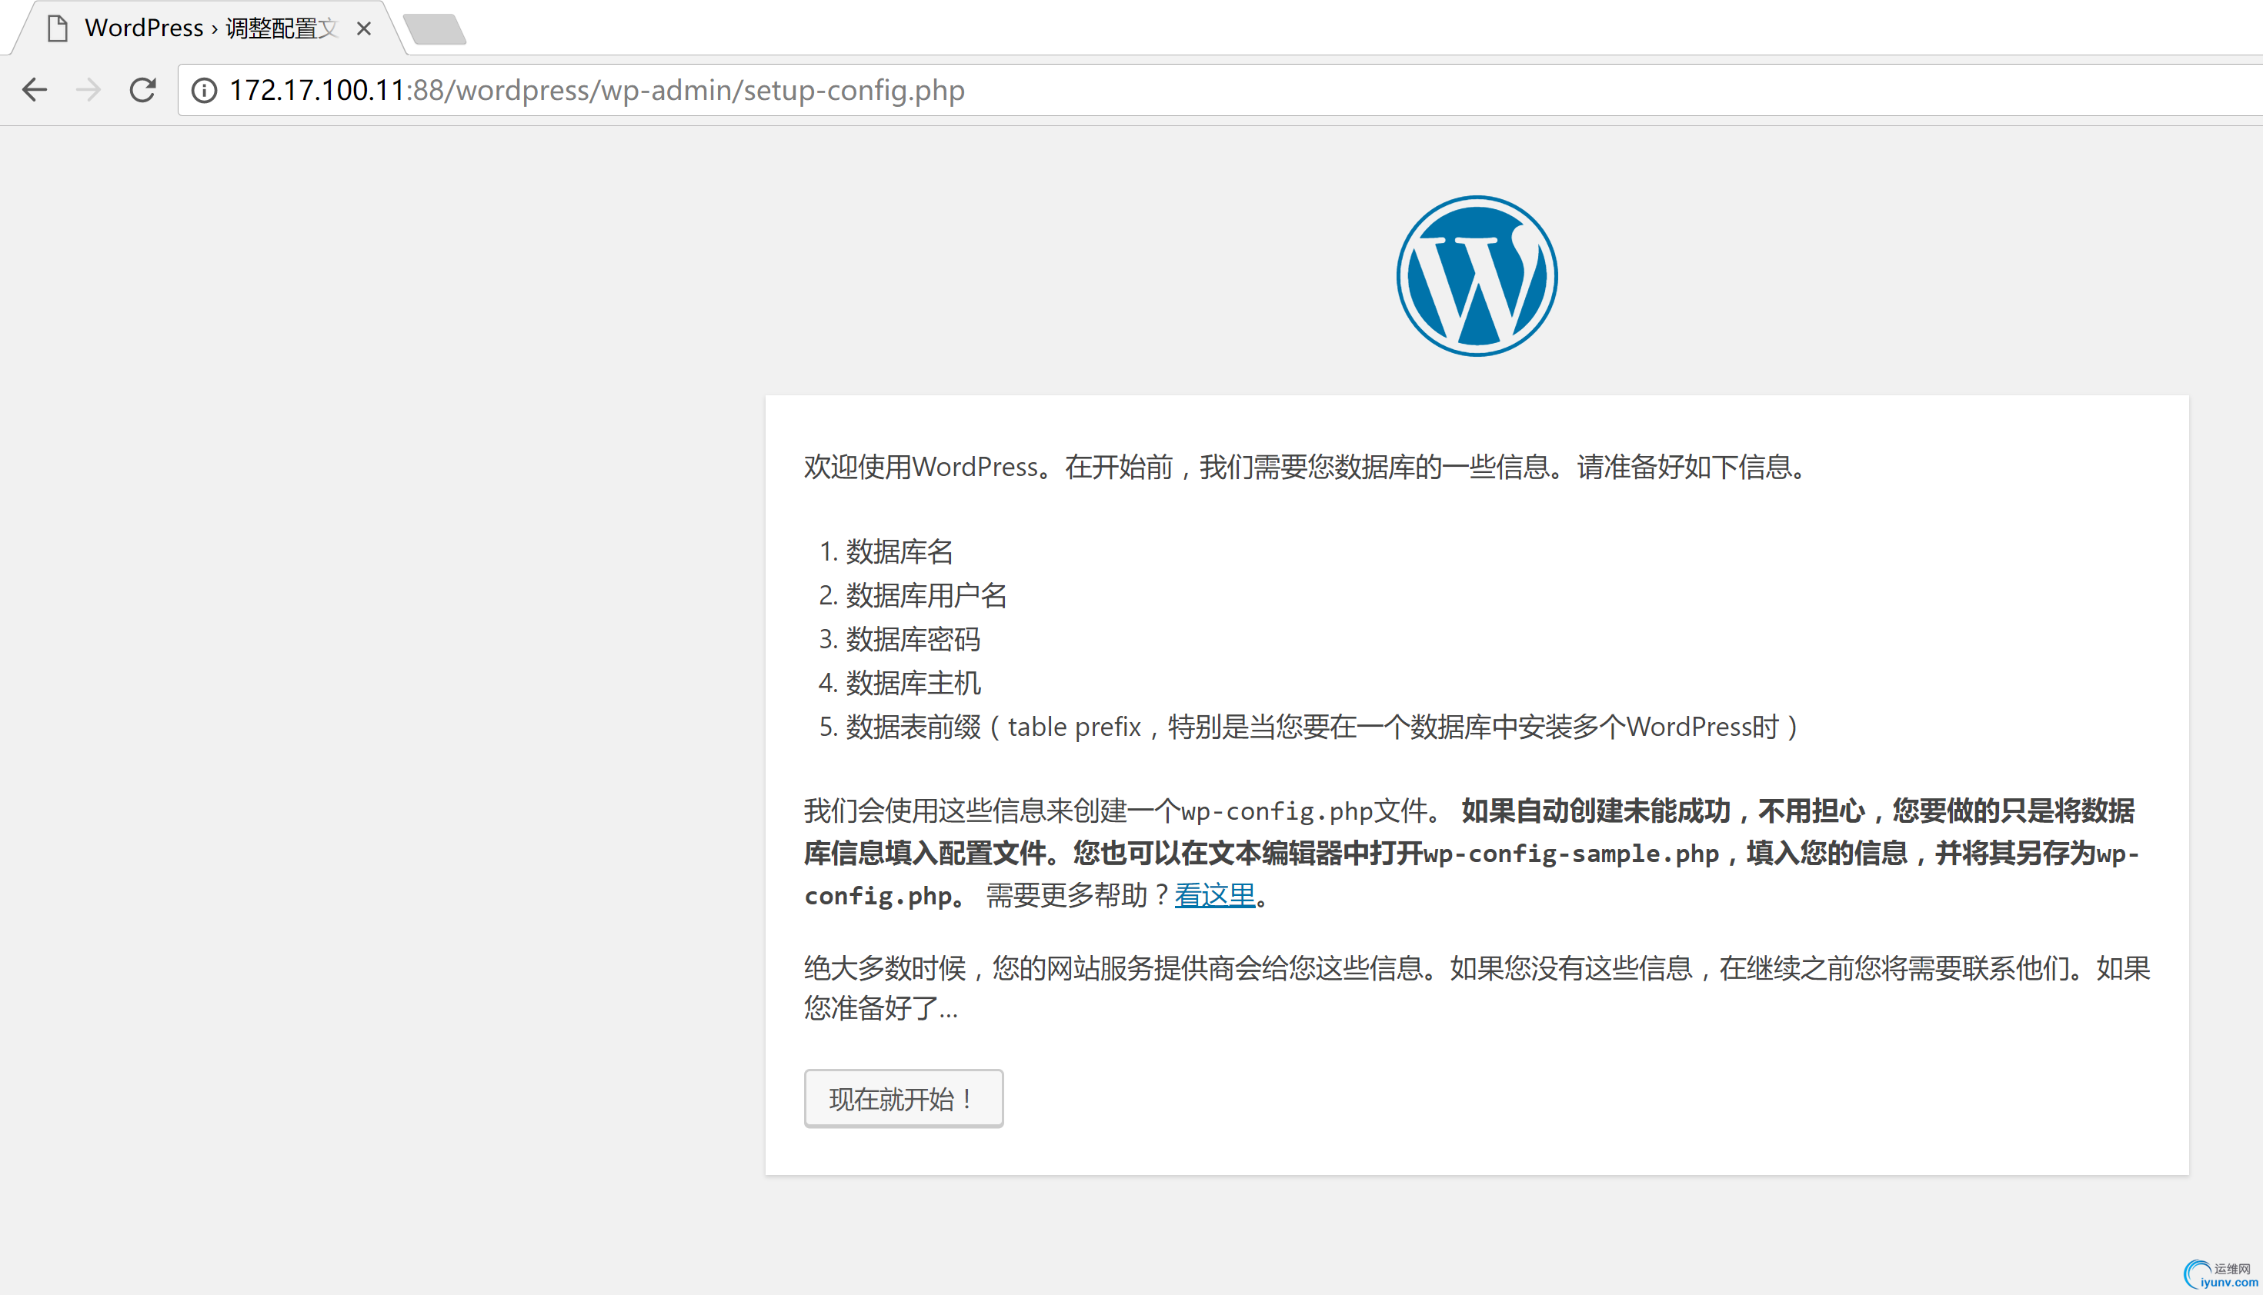Go back using the browser back arrow
Viewport: 2263px width, 1295px height.
pos(35,90)
